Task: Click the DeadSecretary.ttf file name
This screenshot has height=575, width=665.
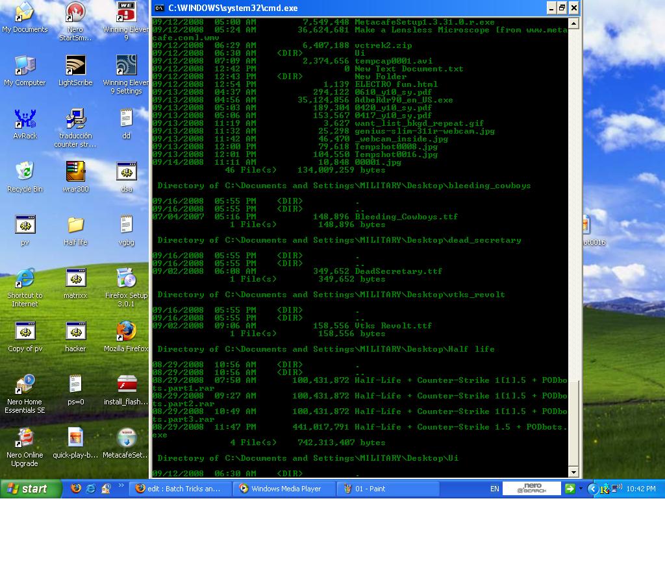Action: coord(399,272)
